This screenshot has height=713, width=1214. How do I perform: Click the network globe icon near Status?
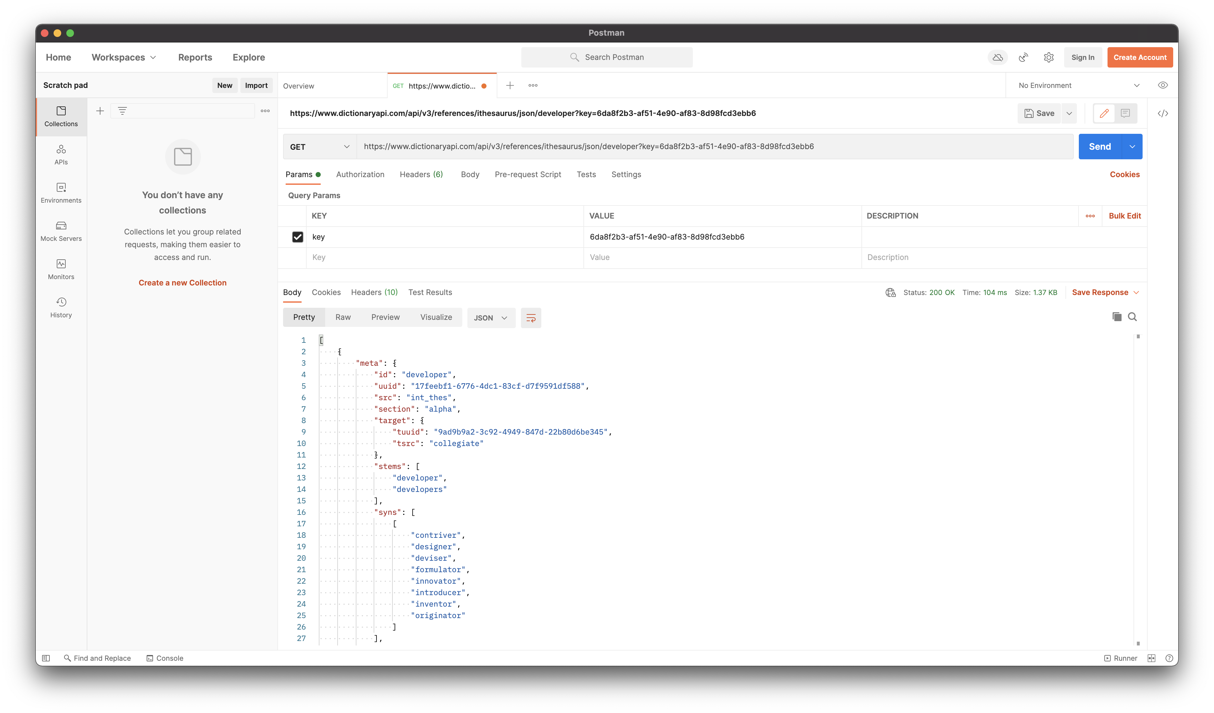pyautogui.click(x=891, y=293)
